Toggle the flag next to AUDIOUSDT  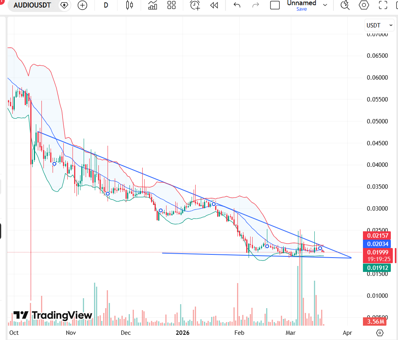(x=64, y=6)
